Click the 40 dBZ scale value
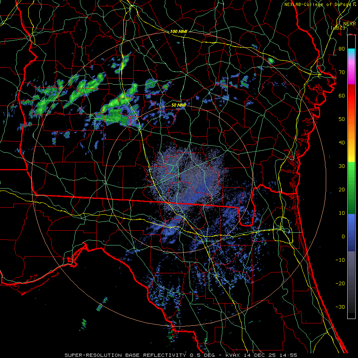This screenshot has height=358, width=358. pyautogui.click(x=342, y=143)
